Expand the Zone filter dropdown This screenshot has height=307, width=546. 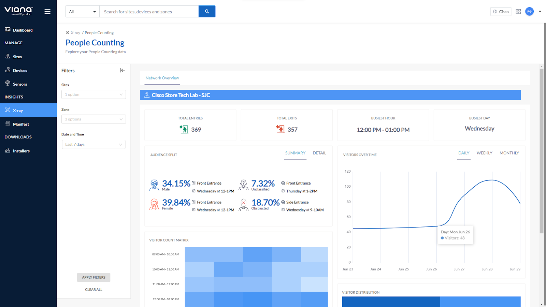click(x=94, y=119)
